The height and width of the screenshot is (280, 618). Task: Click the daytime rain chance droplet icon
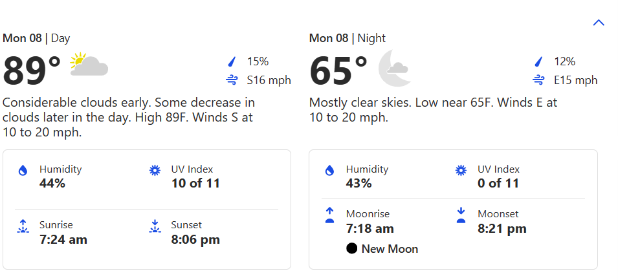pos(231,62)
